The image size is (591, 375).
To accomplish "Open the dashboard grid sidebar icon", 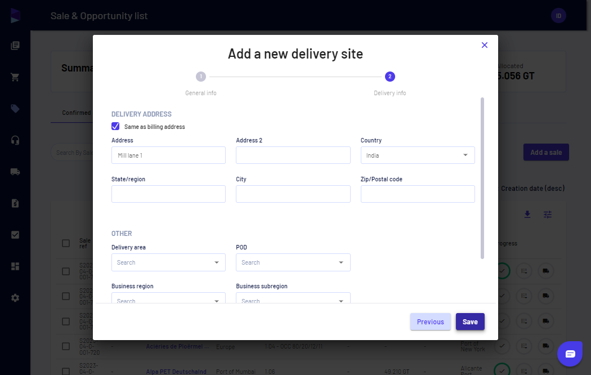I will coord(15,266).
